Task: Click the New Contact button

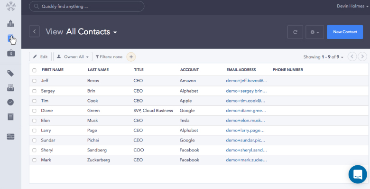Action: [x=345, y=32]
